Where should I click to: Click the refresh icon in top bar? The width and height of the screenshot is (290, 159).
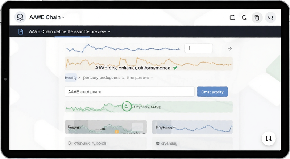(244, 17)
